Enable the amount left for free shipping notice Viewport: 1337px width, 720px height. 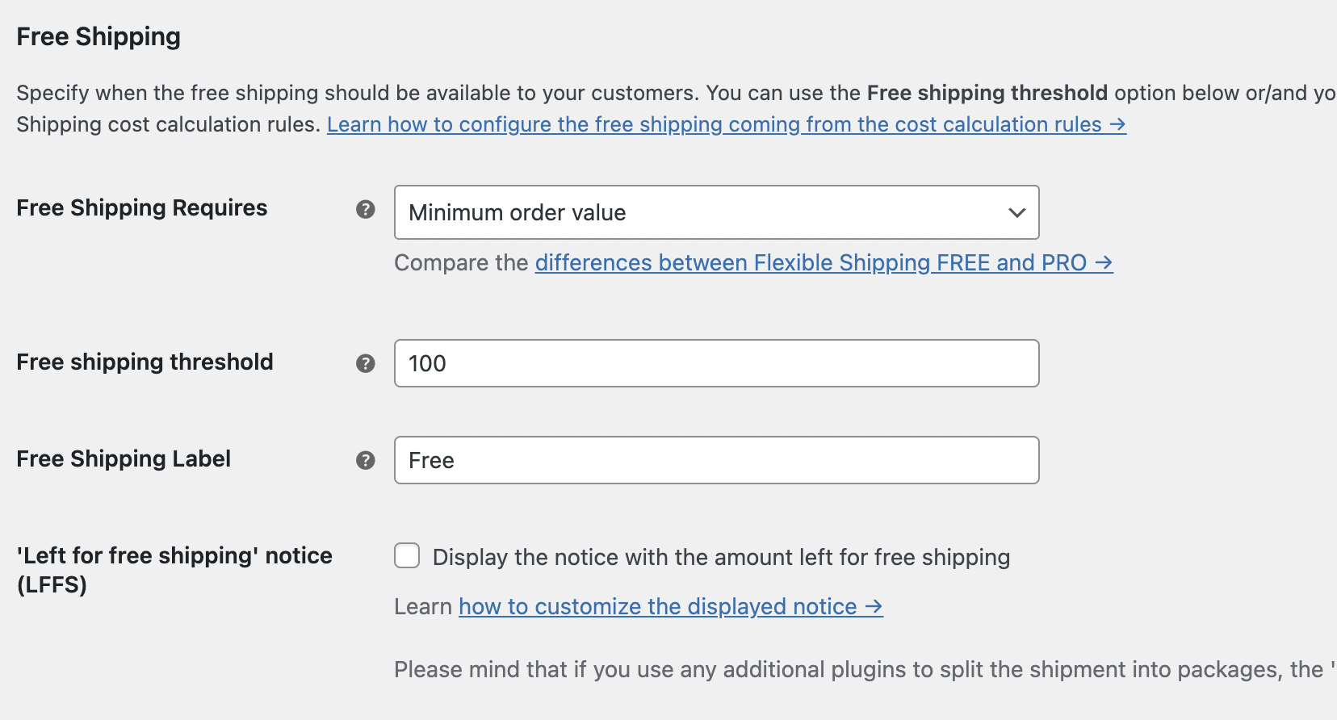tap(407, 556)
